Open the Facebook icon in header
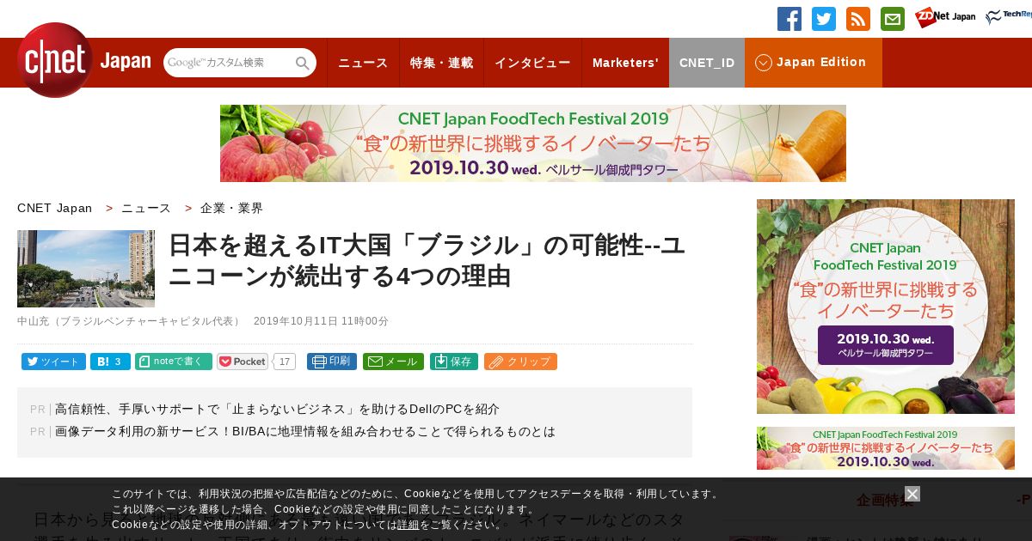Viewport: 1032px width, 541px height. 789,19
